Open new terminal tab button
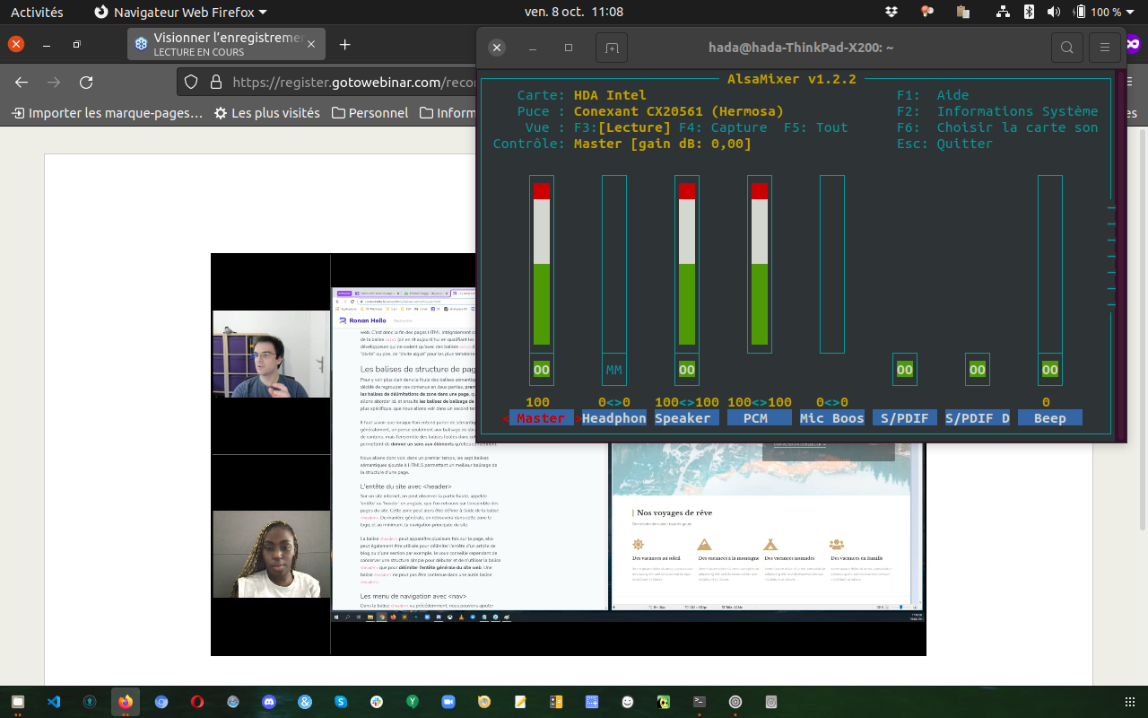 (x=612, y=48)
